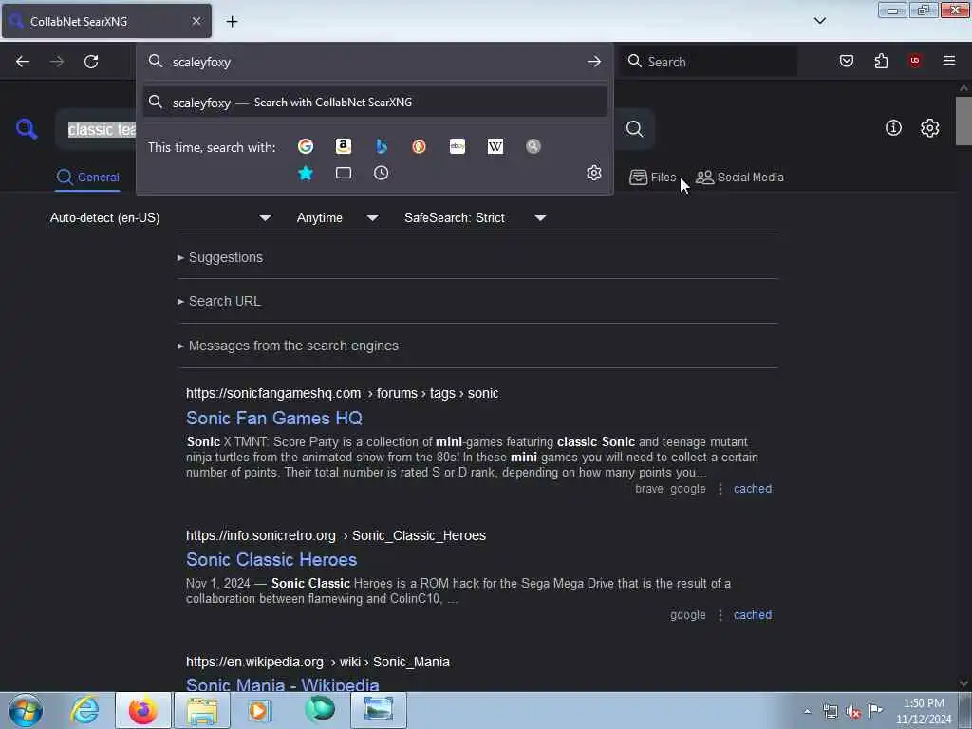Screen dimensions: 972x729
Task: Launch Internet Explorer from taskbar
Action: click(84, 710)
